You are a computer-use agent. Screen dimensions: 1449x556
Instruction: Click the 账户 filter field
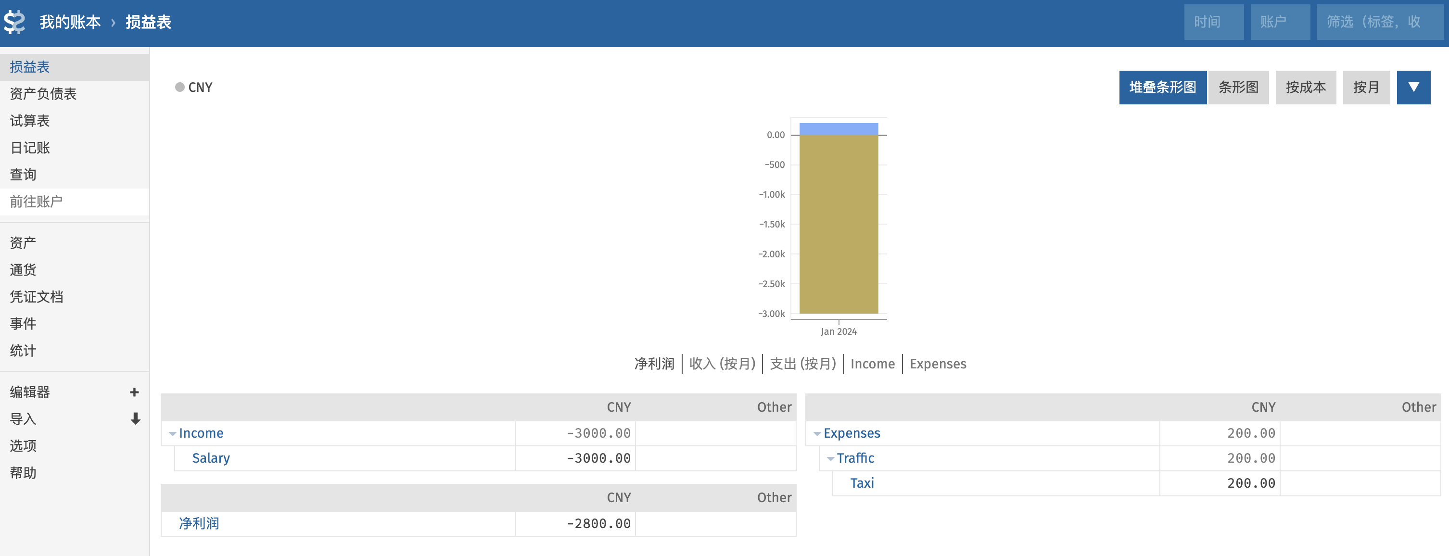(x=1280, y=22)
